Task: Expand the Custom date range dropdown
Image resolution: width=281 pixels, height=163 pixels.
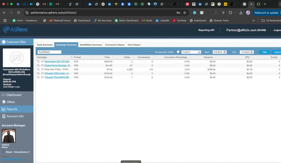Action: pos(199,52)
